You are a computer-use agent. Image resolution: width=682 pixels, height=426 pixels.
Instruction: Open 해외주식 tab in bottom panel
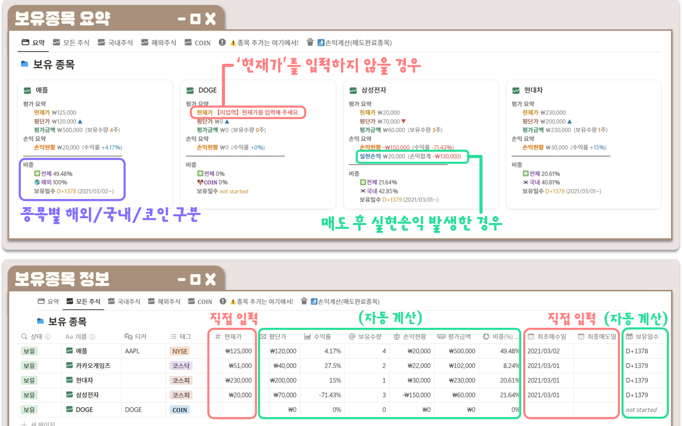click(164, 302)
